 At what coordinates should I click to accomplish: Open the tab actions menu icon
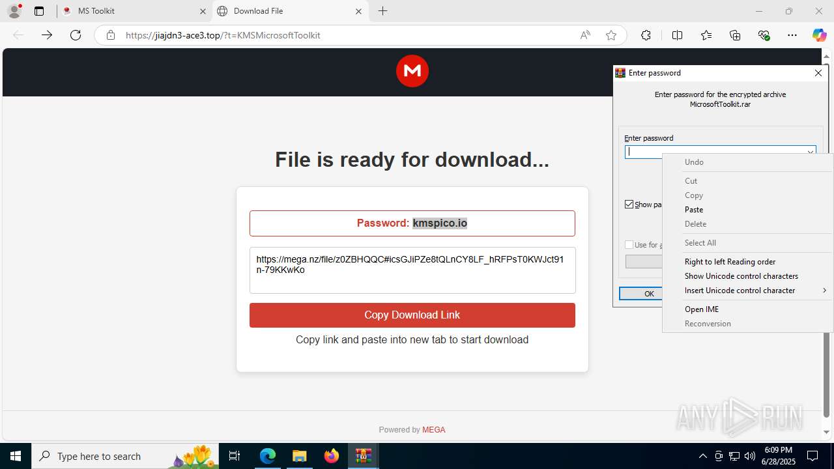[39, 11]
